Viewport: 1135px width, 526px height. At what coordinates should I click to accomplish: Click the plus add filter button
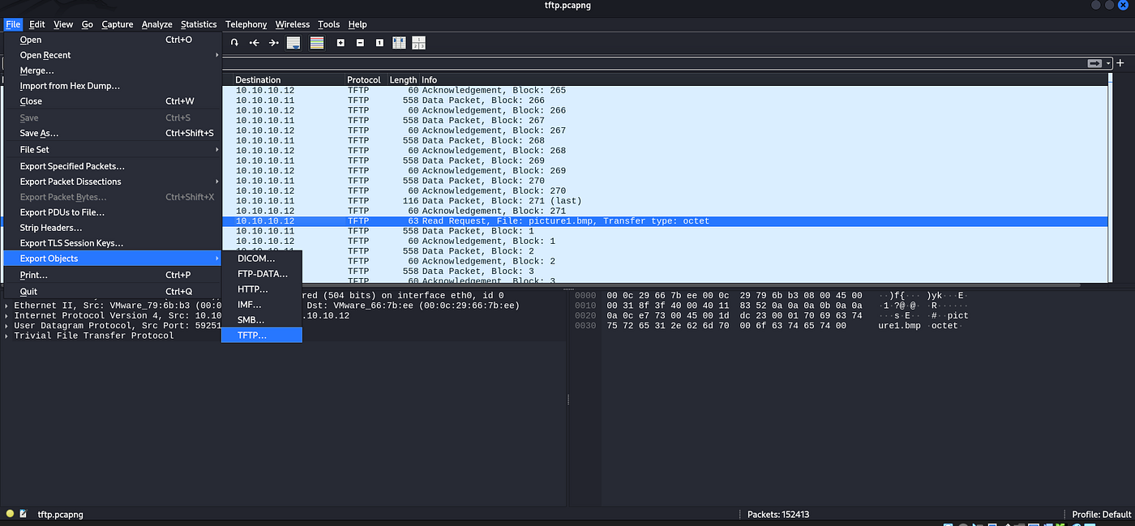tap(1120, 63)
